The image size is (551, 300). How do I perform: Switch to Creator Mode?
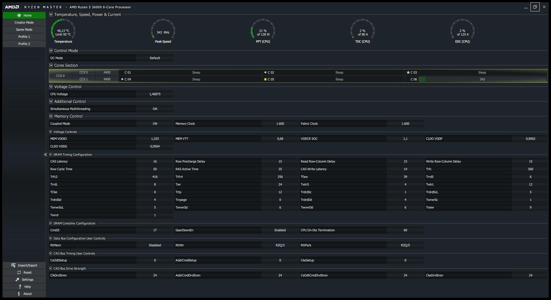coord(24,22)
